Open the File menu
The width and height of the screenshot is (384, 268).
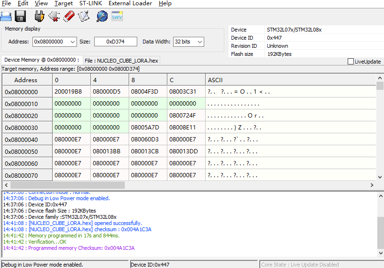pos(6,3)
